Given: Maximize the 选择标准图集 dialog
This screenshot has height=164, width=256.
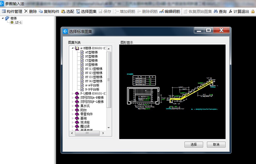Looking at the screenshot, I should [x=208, y=30].
